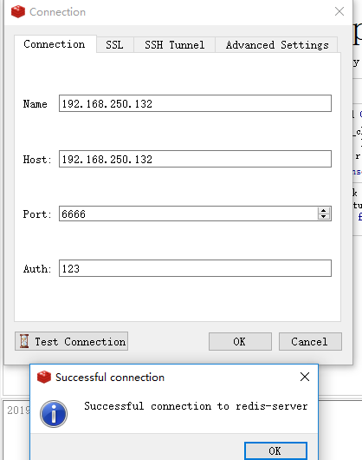Click the blue information icon

[x=54, y=414]
